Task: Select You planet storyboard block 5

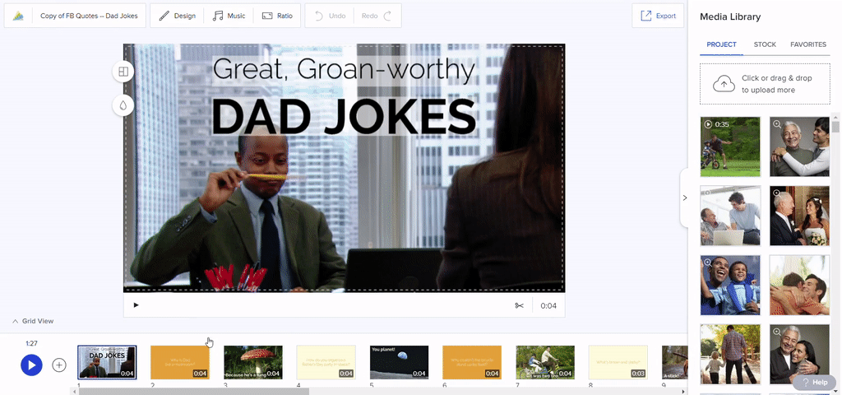Action: tap(399, 362)
